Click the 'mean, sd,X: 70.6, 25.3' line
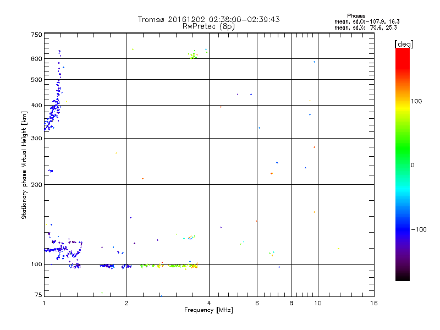This screenshot has width=440, height=330. coord(366,28)
